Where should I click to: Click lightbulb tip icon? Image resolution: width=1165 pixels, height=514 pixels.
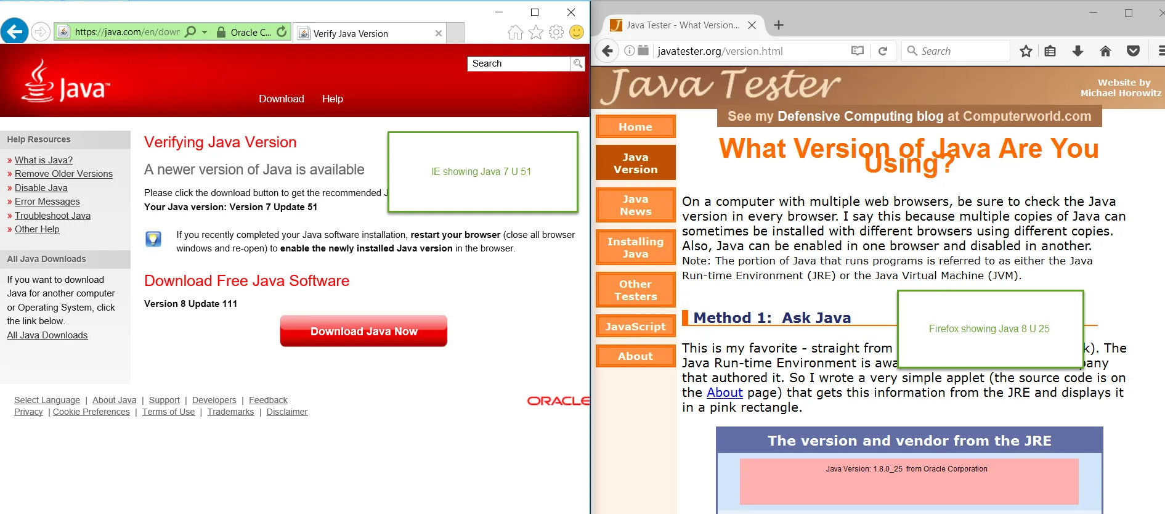pyautogui.click(x=153, y=239)
